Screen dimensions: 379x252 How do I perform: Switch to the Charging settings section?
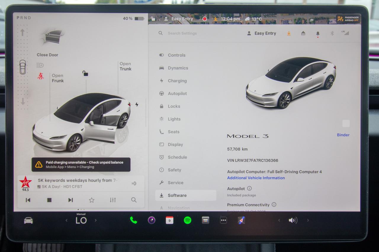(x=177, y=81)
